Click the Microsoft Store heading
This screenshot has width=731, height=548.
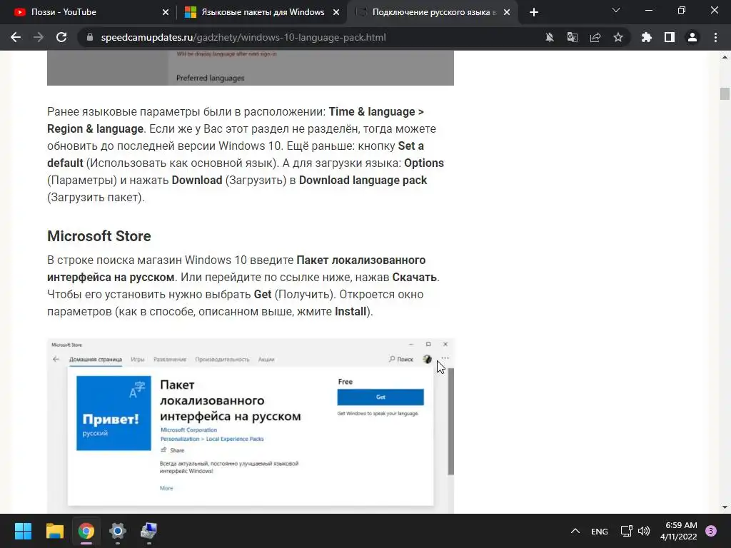click(x=99, y=236)
